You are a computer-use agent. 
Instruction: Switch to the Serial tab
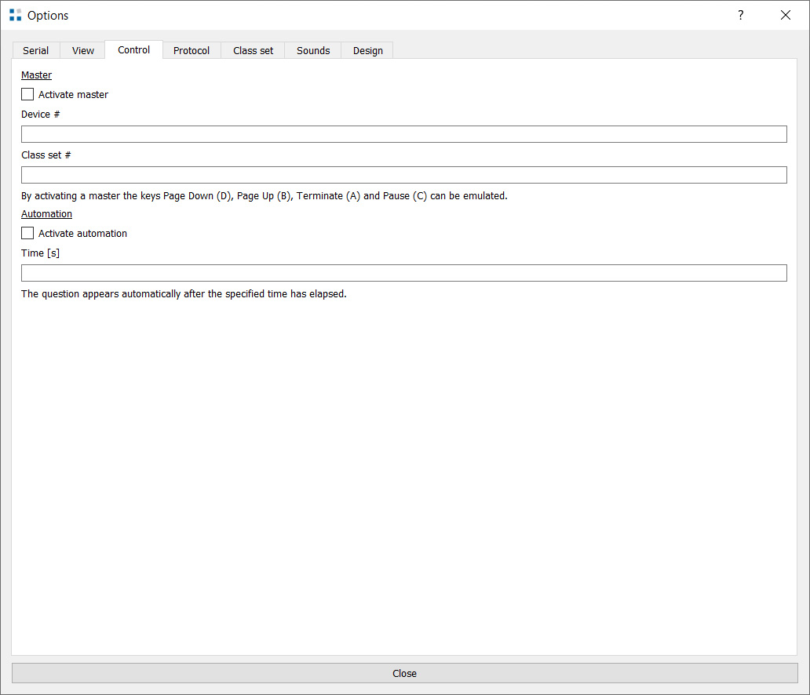coord(36,50)
